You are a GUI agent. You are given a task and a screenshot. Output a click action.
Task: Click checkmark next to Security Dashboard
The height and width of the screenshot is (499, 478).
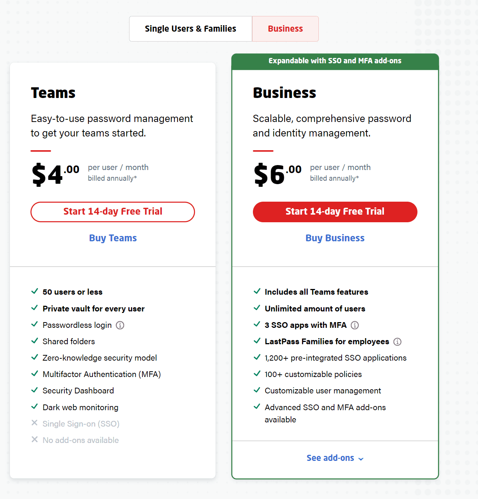[34, 390]
